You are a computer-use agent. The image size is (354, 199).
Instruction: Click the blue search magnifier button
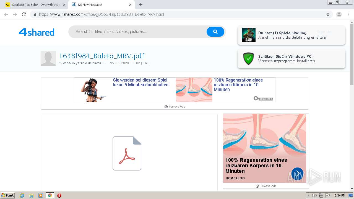[215, 32]
